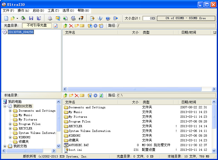Image resolution: width=218 pixels, height=160 pixels.
Task: Click the New folder icon in disc toolbar
Action: tap(77, 26)
